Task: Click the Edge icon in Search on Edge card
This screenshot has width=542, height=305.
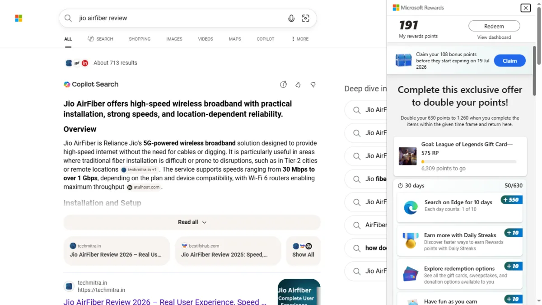Action: [x=411, y=208]
